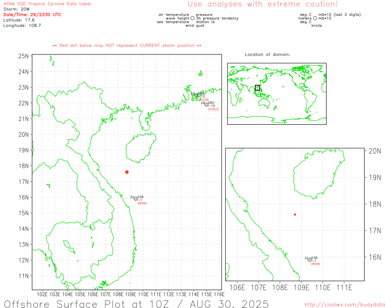The height and width of the screenshot is (308, 385).
Task: Click the 'Use analyses with extreme caution!' warning
Action: click(263, 4)
